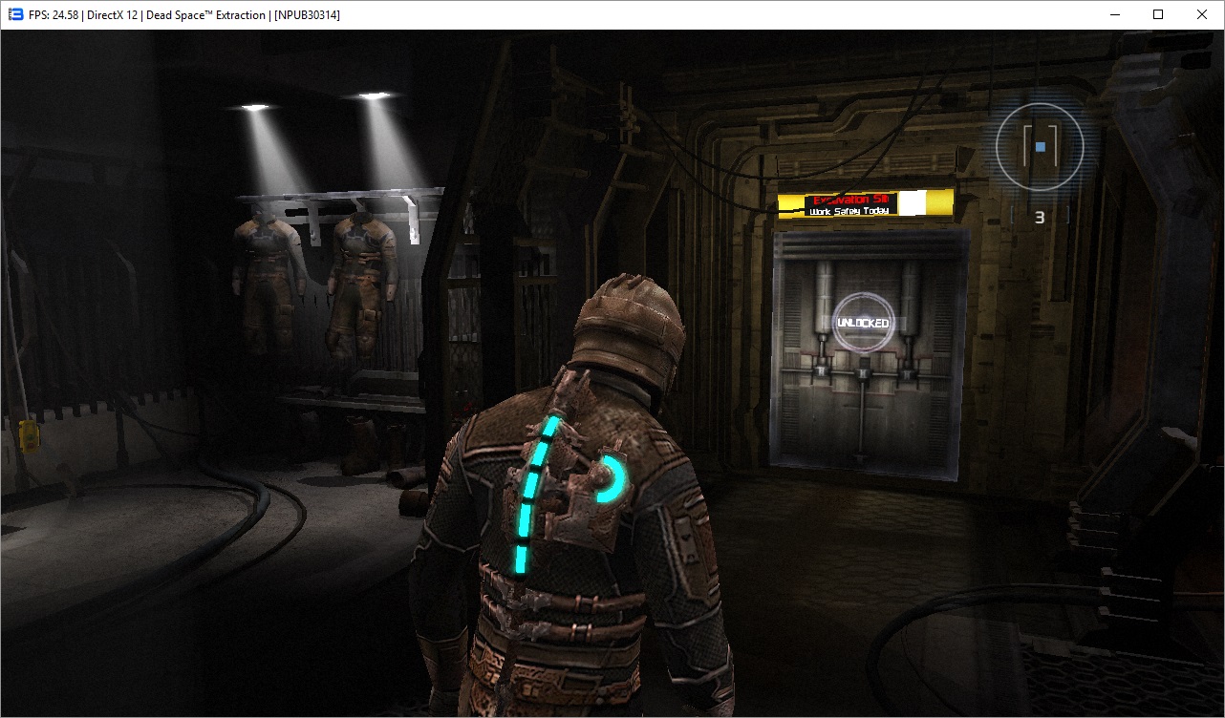
Task: Click the UNLOCKED door hologram
Action: pyautogui.click(x=863, y=323)
